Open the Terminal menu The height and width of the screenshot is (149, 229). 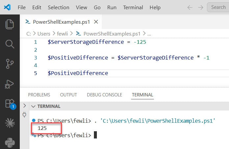pyautogui.click(x=133, y=7)
